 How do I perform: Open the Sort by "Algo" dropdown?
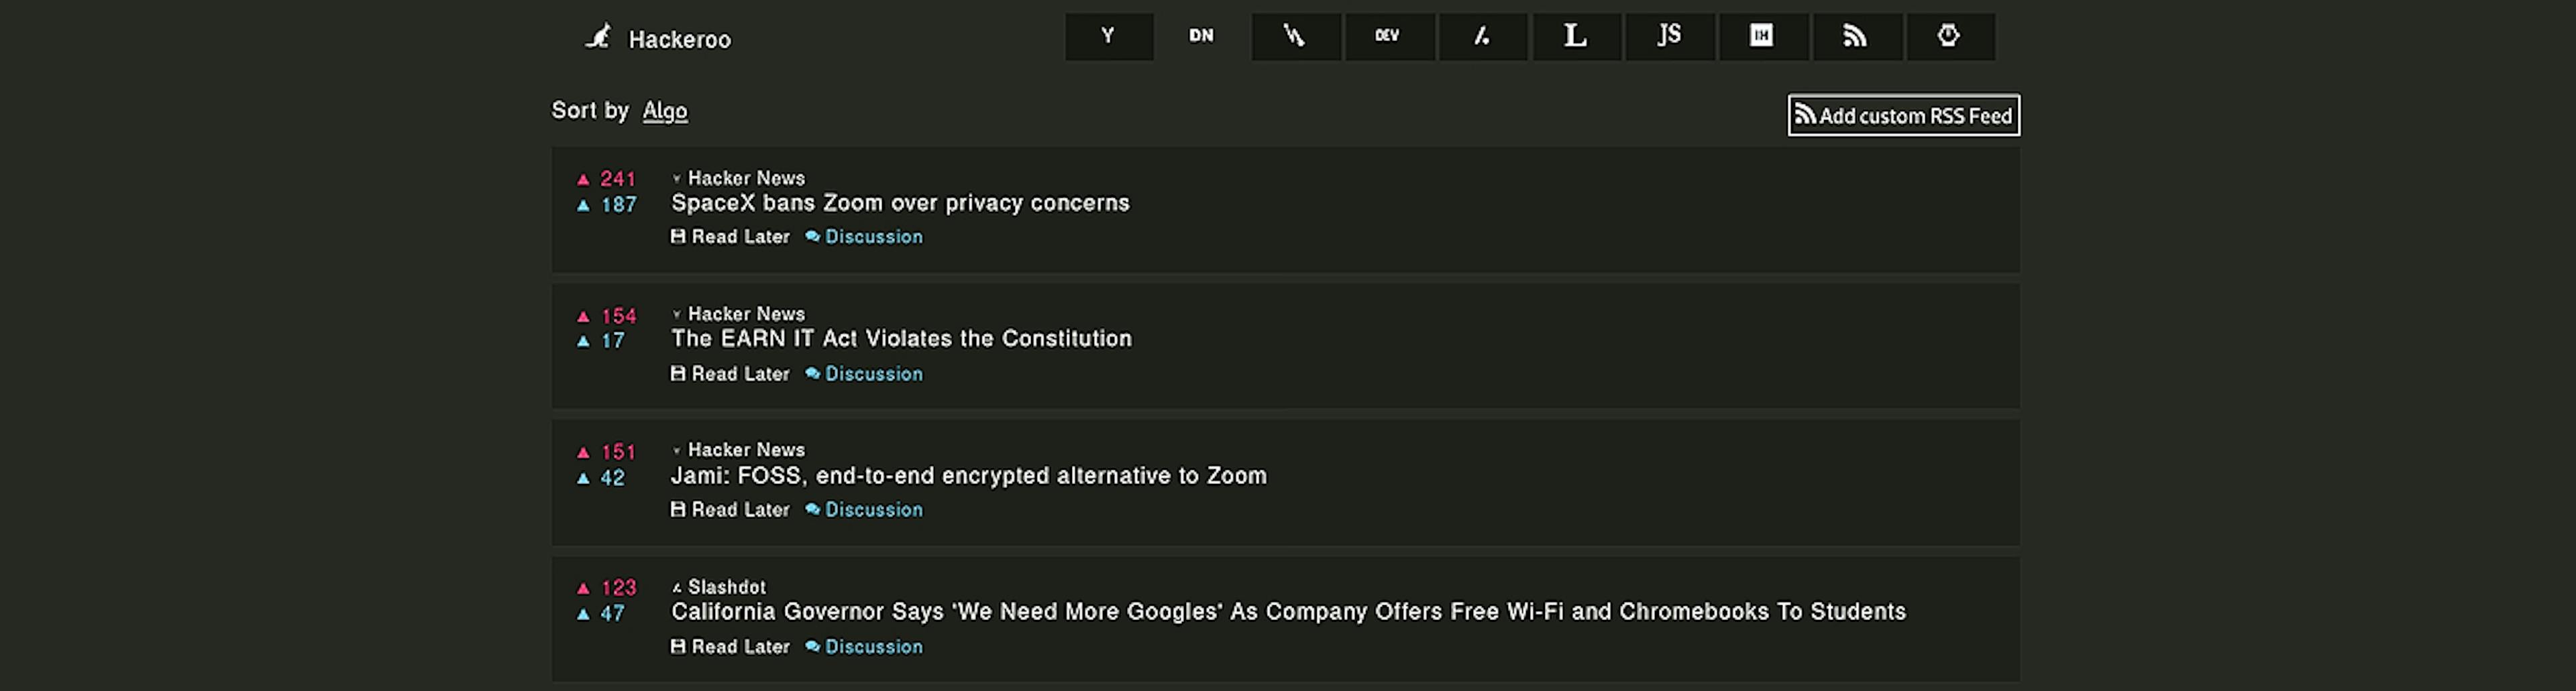click(665, 111)
